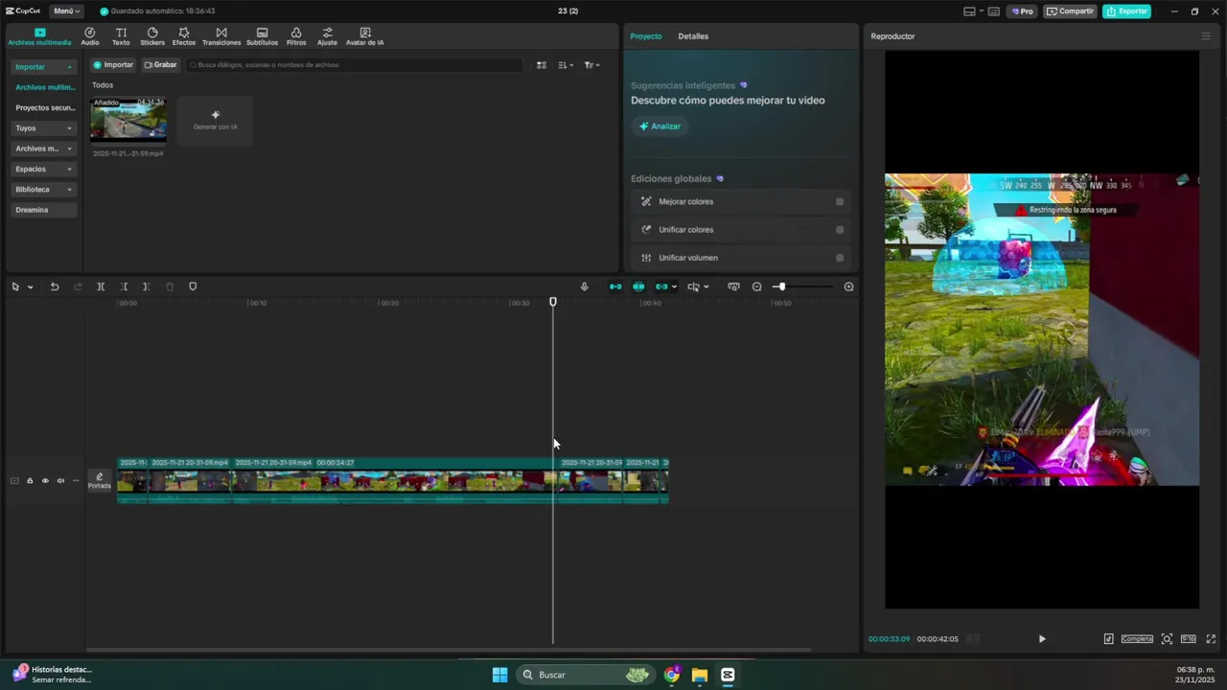This screenshot has width=1227, height=690.
Task: Expand the Espacios sidebar section
Action: tap(43, 169)
